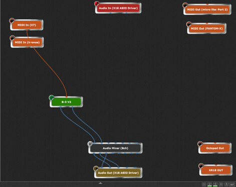The width and height of the screenshot is (236, 187).
Task: Click the icon on MIDI Out (micro lite) node
Action: (185, 5)
